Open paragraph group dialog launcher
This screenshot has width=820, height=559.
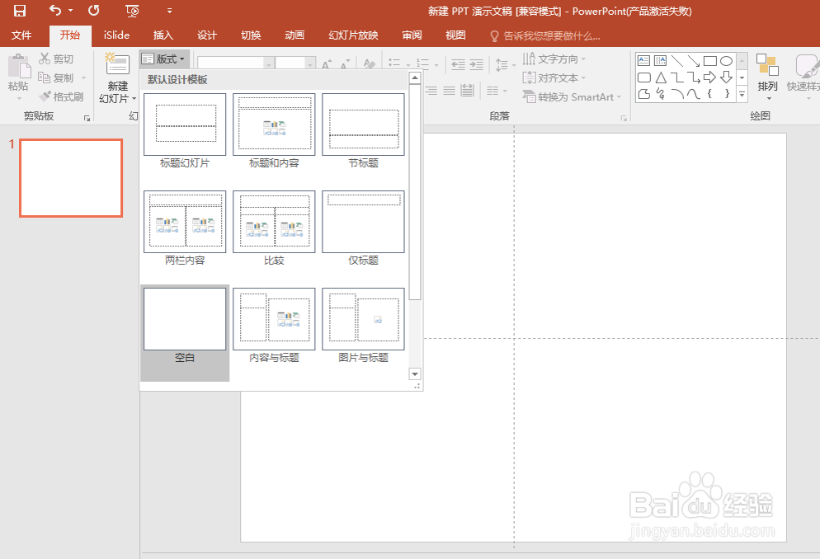pos(624,118)
